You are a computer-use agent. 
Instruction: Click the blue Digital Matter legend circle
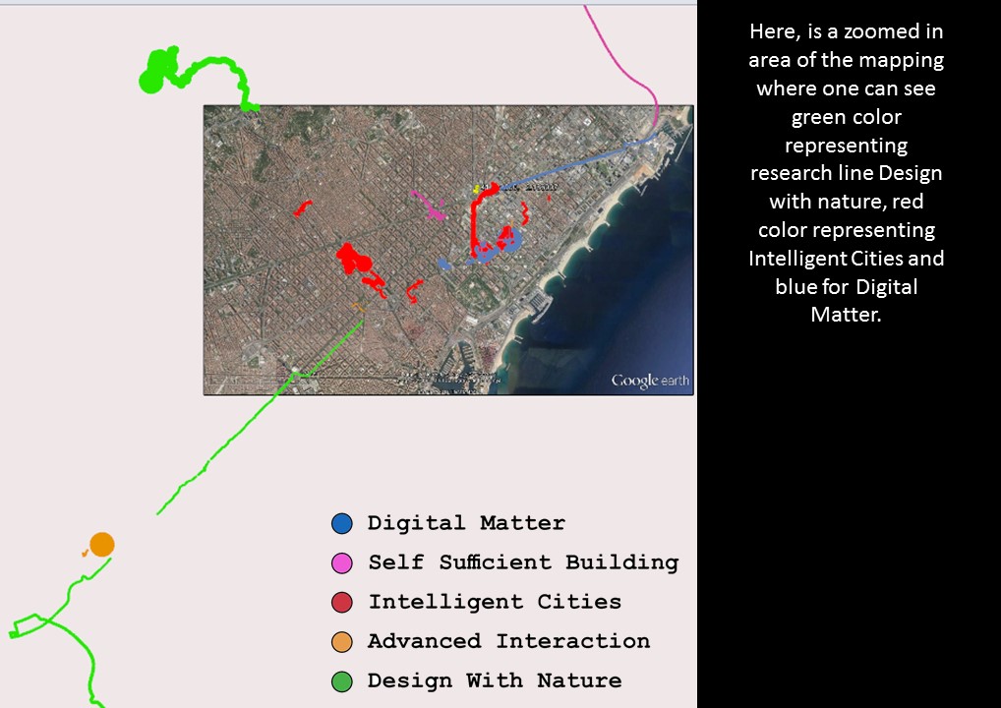click(342, 523)
